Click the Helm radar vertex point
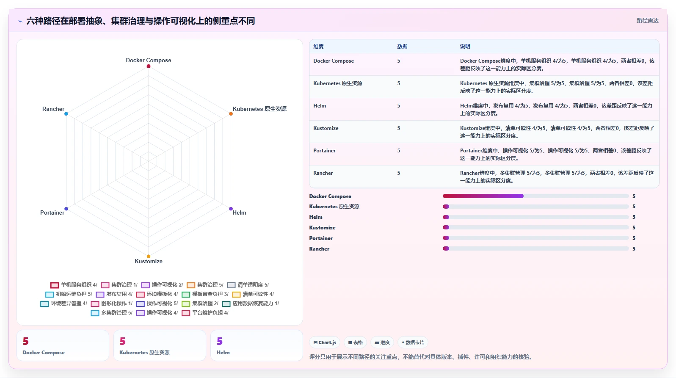The image size is (676, 378). (231, 209)
